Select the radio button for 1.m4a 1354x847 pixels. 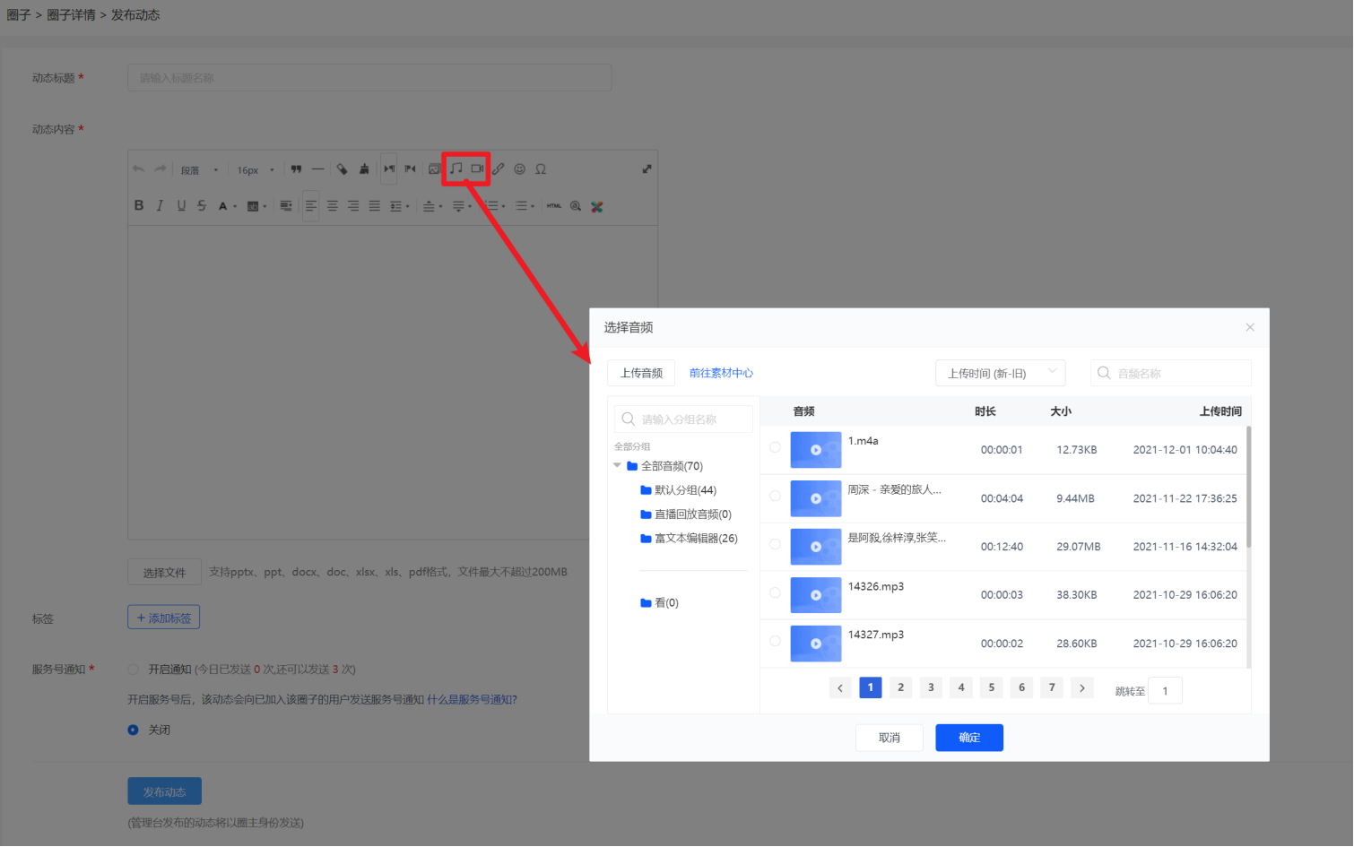click(775, 447)
